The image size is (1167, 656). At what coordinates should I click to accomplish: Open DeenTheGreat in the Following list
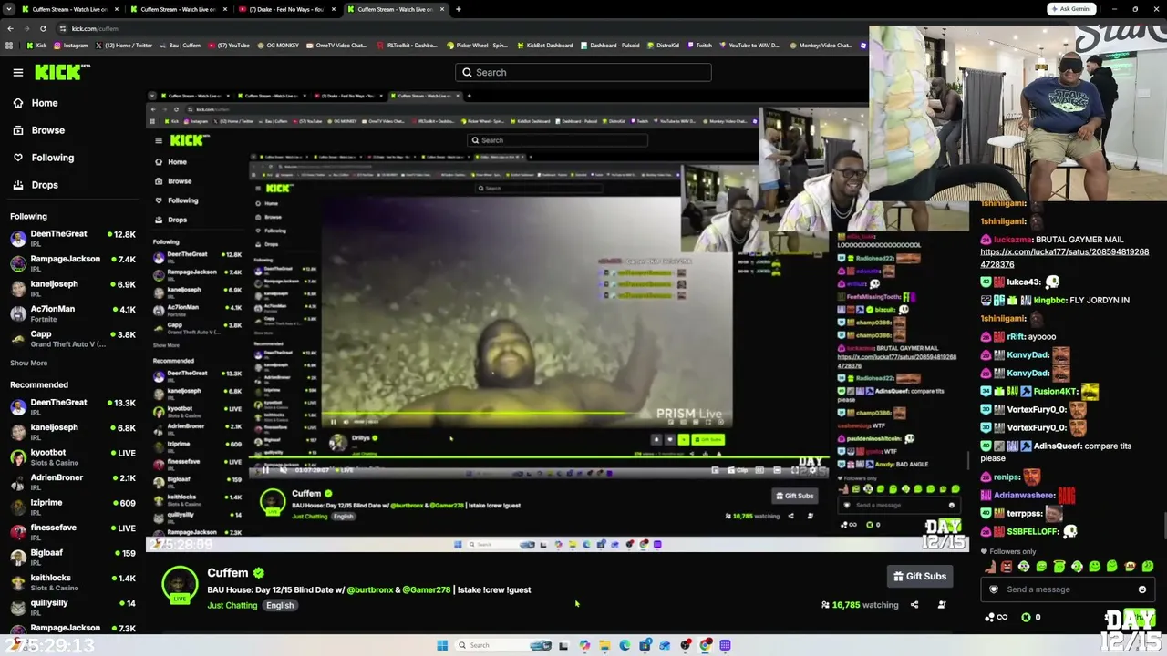pos(73,238)
